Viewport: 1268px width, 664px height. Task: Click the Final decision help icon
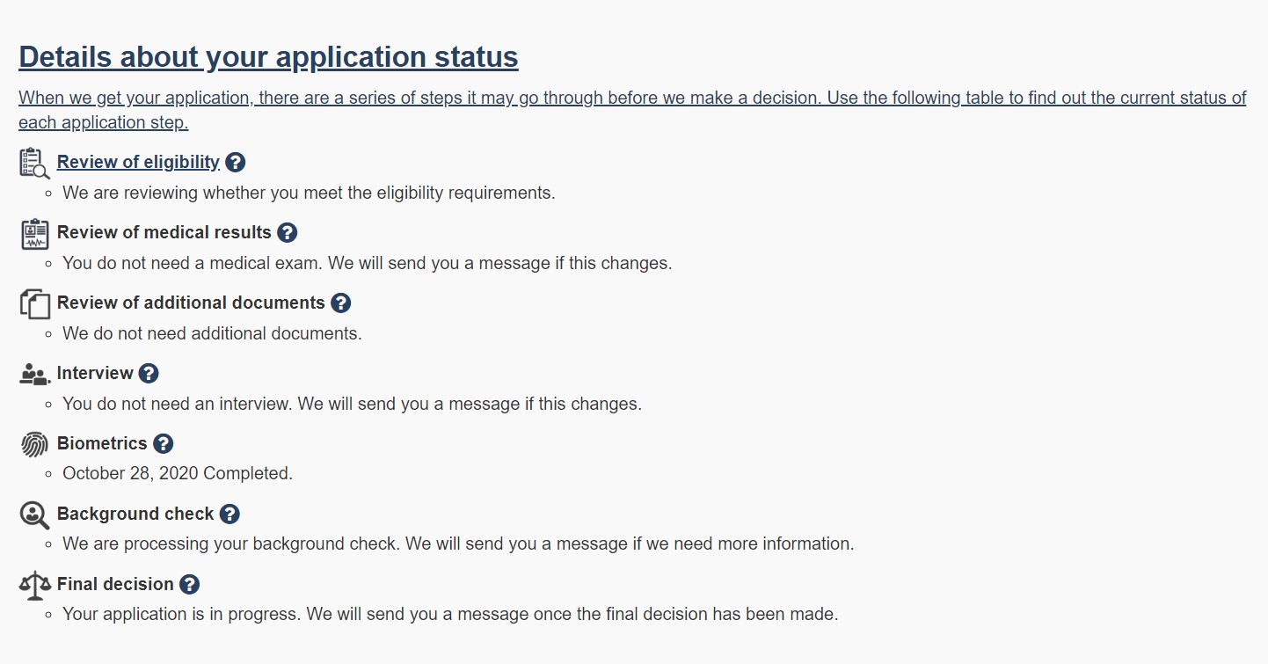coord(189,585)
